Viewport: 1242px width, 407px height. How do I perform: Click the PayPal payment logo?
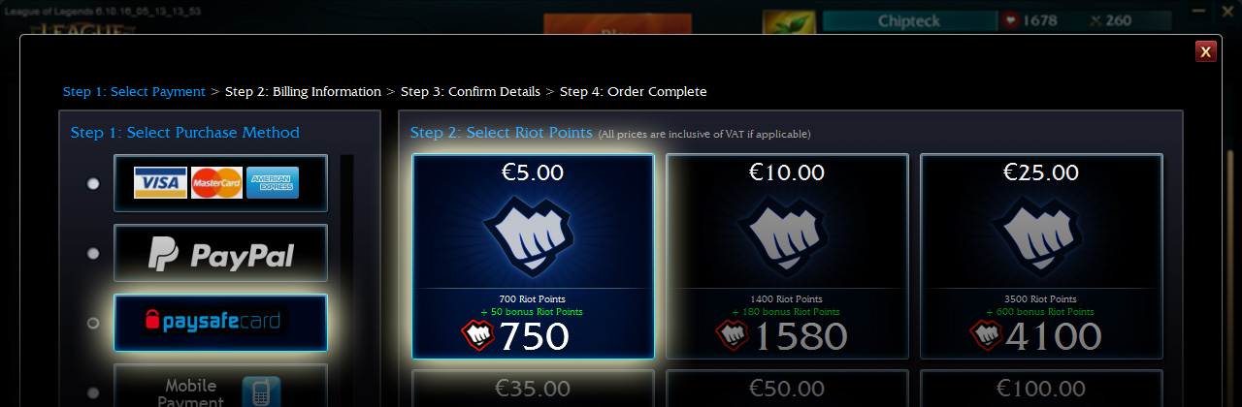pyautogui.click(x=220, y=255)
